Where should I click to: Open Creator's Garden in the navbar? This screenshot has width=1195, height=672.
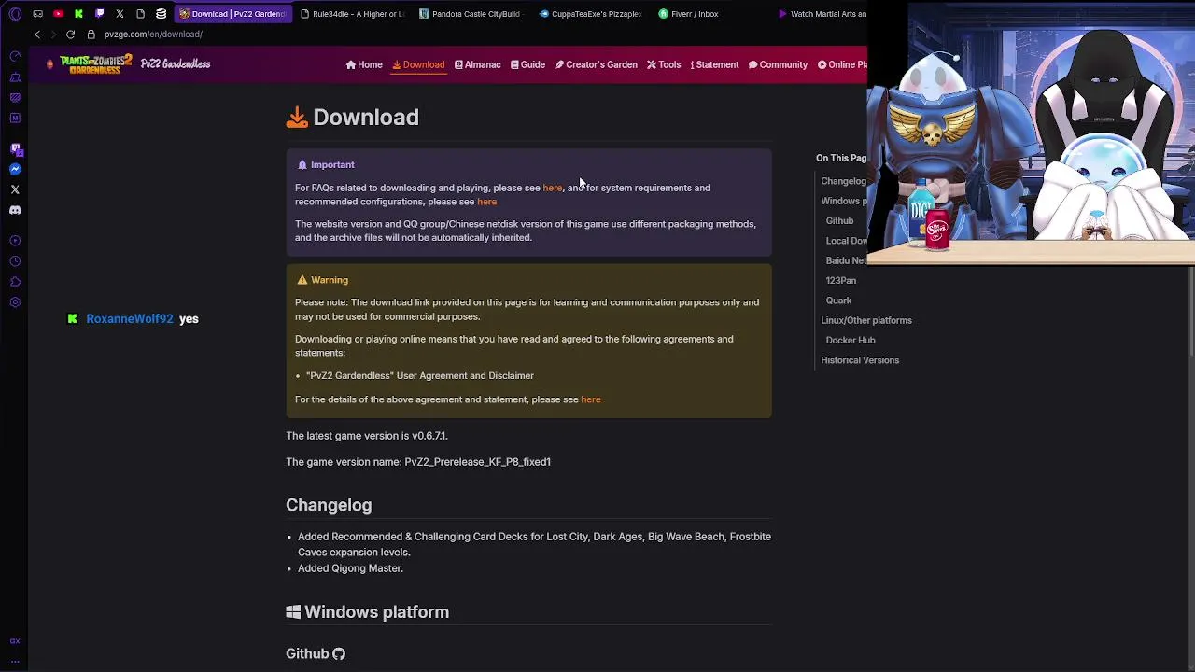click(596, 64)
